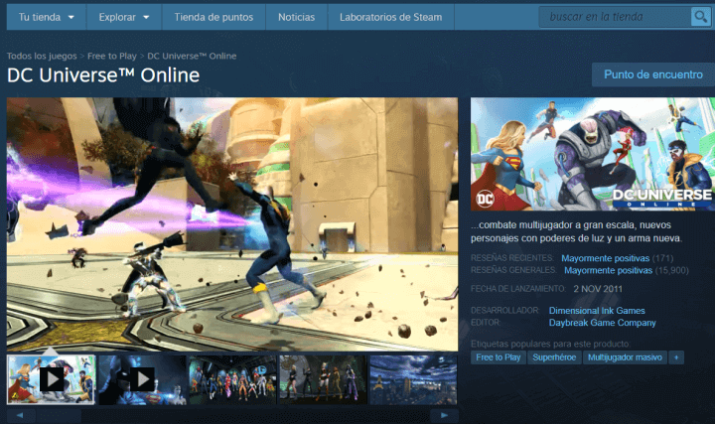Image resolution: width=715 pixels, height=424 pixels.
Task: Select the night city screenshot thumbnail
Action: pyautogui.click(x=413, y=379)
